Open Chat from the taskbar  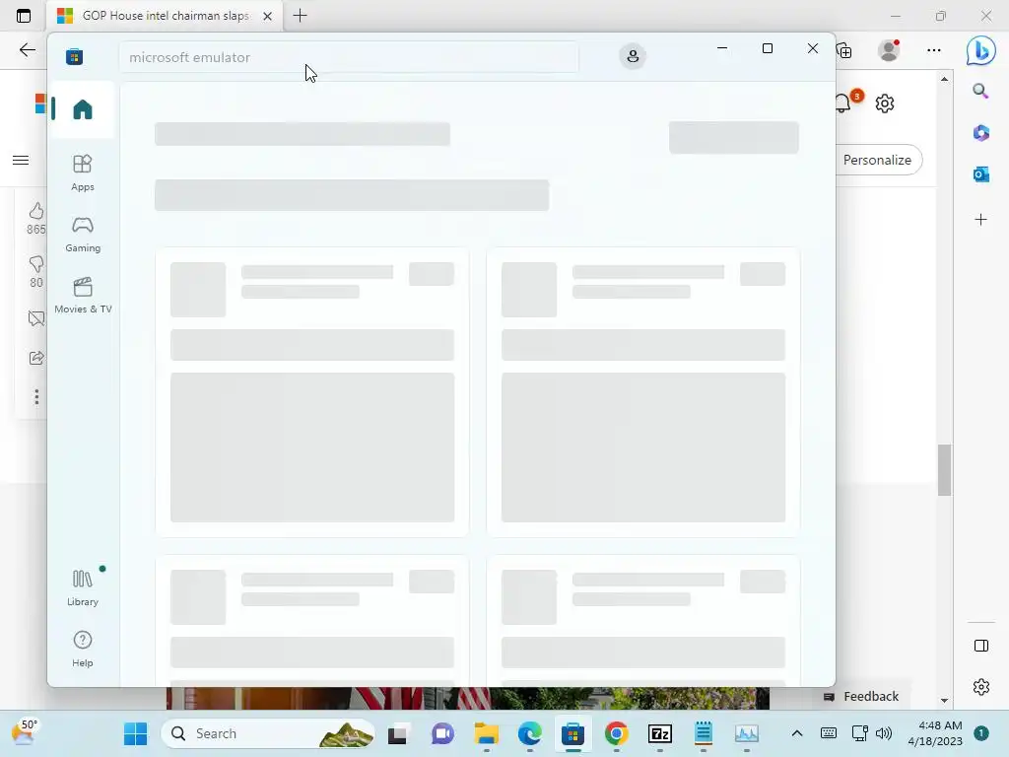click(442, 733)
